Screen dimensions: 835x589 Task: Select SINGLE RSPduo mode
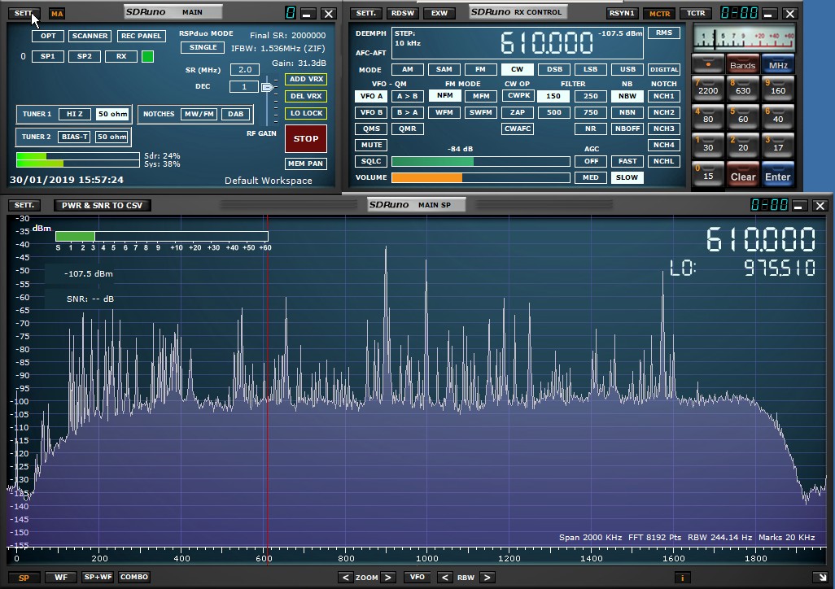(x=203, y=47)
